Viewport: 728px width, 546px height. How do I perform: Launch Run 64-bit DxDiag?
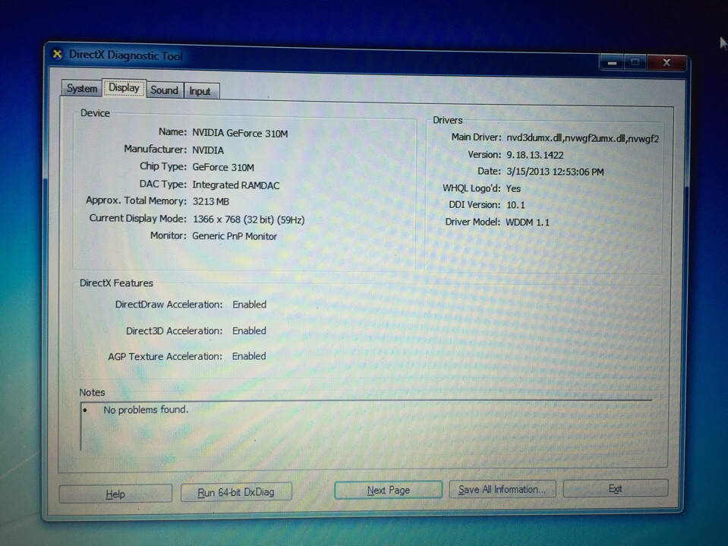[x=236, y=492]
